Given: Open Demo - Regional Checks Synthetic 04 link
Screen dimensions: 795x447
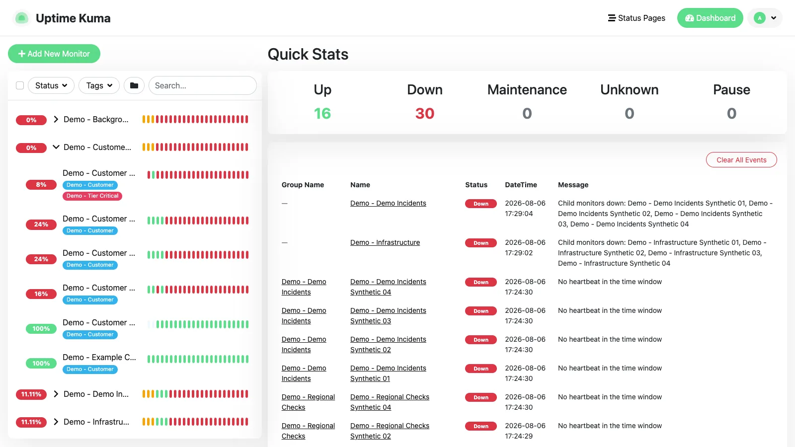Looking at the screenshot, I should coord(390,402).
